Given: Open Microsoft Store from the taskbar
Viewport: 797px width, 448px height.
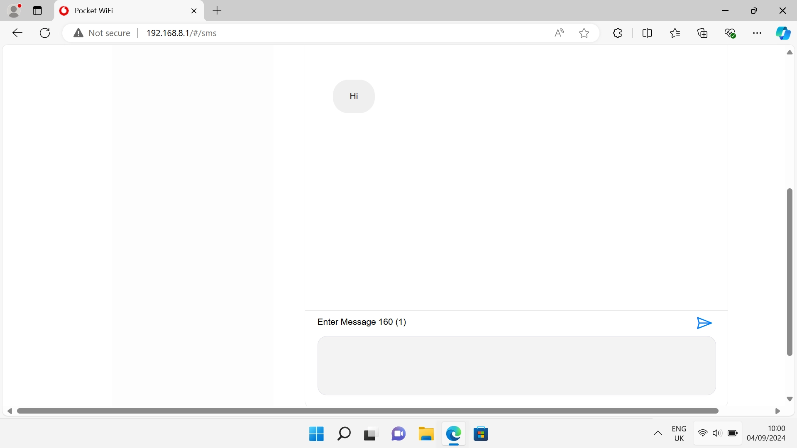Looking at the screenshot, I should 481,434.
